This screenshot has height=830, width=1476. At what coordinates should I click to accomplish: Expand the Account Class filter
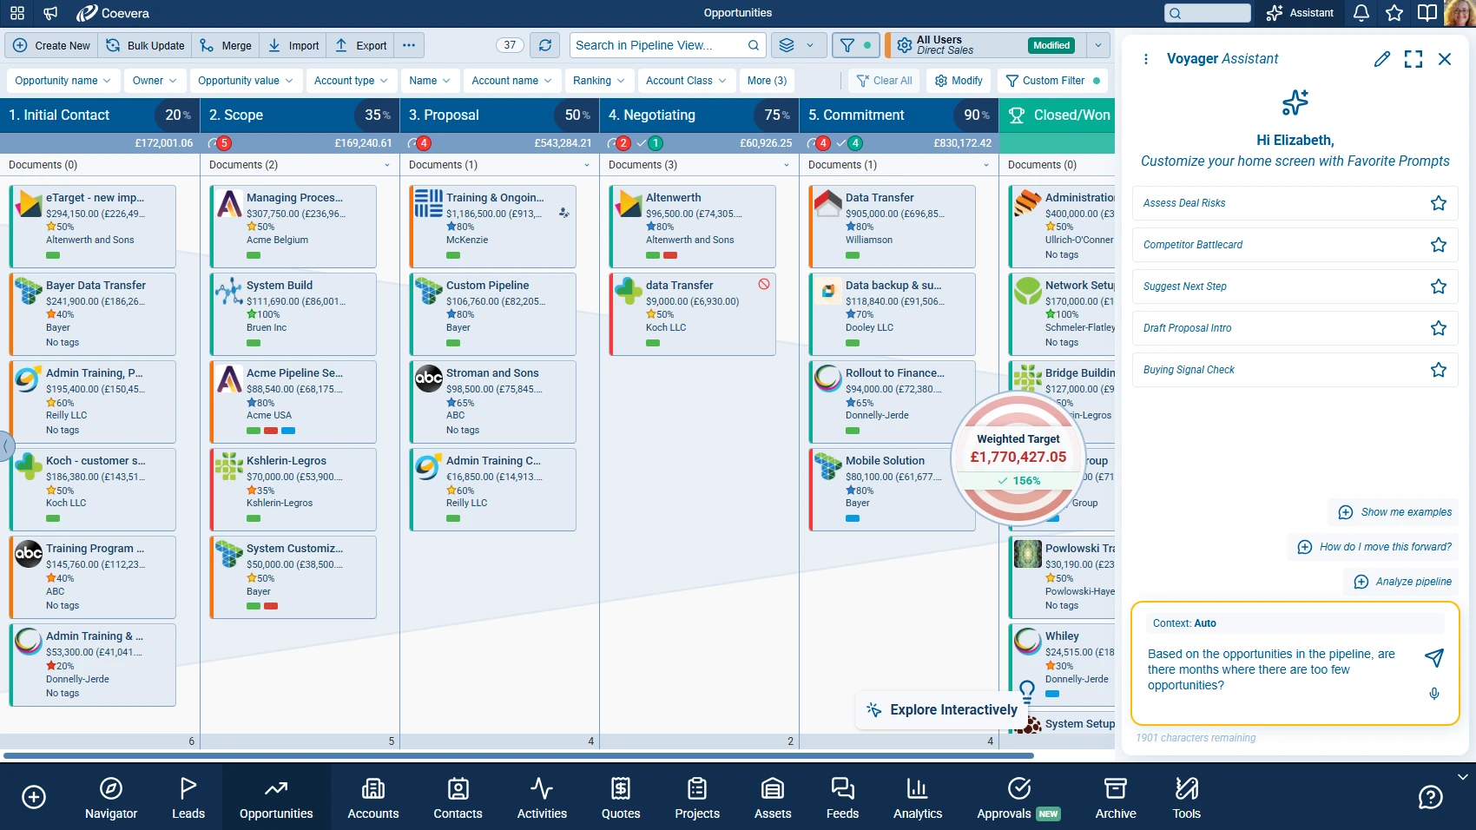click(x=687, y=81)
